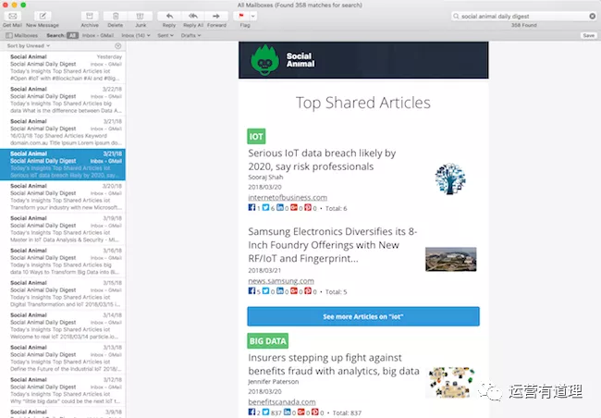Choose Inbox - GMail search scope
Image resolution: width=601 pixels, height=418 pixels.
point(98,35)
